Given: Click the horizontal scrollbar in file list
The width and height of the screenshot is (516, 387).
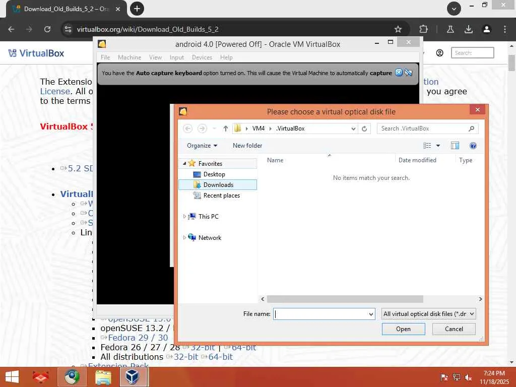Looking at the screenshot, I should coord(345,299).
